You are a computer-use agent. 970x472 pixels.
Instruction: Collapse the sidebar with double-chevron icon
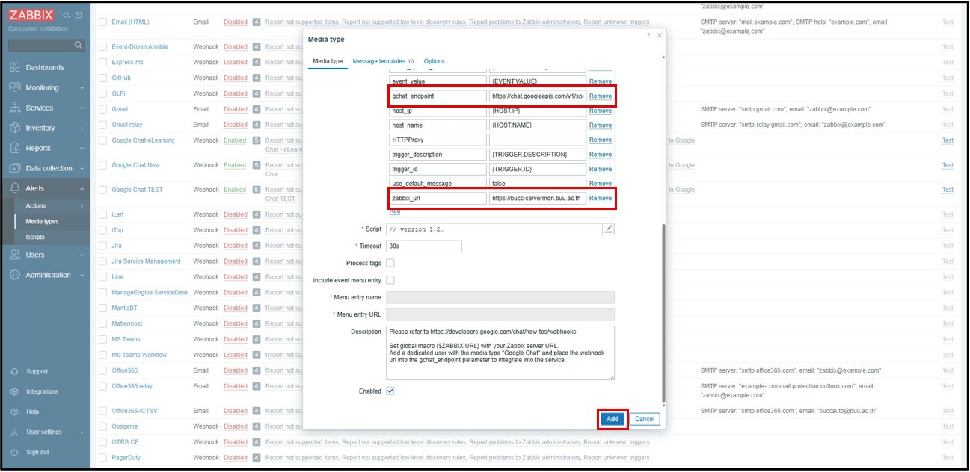click(x=67, y=16)
